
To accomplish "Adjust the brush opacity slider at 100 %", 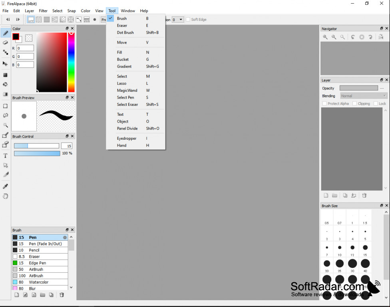I will 37,153.
